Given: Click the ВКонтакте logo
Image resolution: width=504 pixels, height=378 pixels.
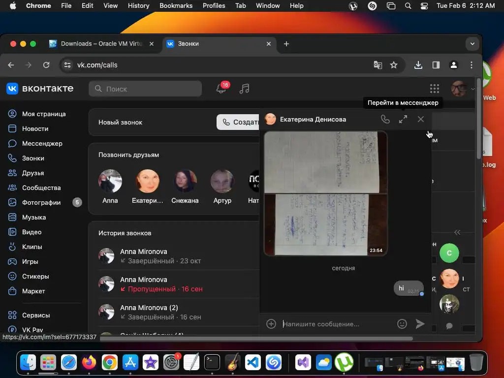Looking at the screenshot, I should point(40,89).
